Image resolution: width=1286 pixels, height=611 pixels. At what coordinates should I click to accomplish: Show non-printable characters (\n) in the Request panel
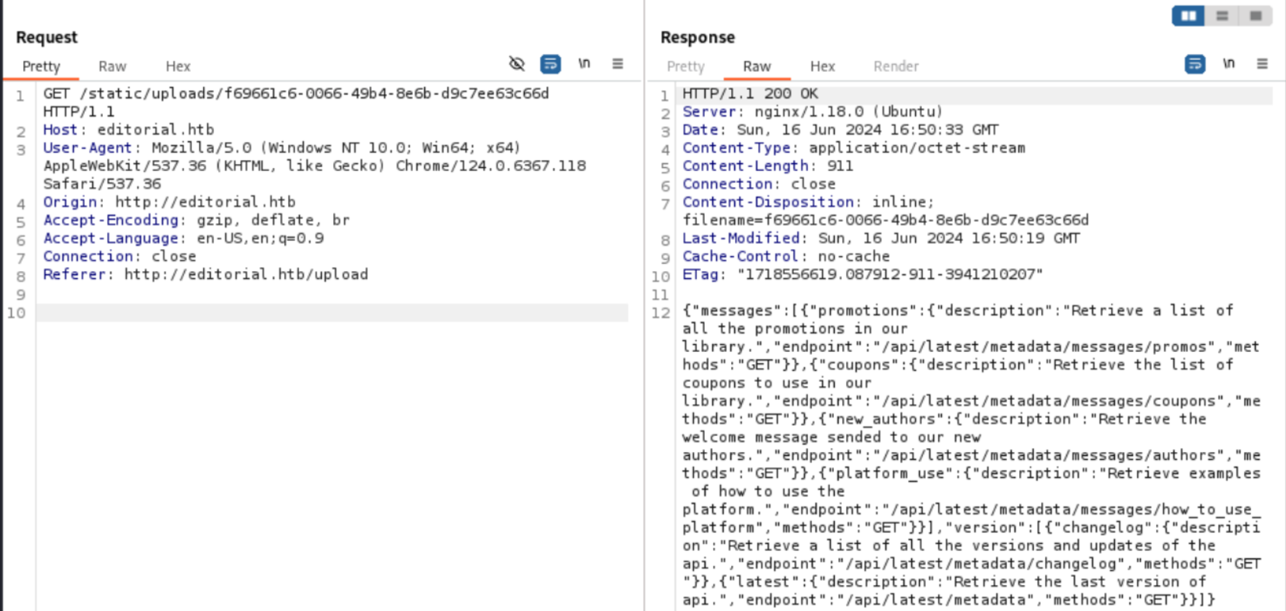tap(584, 64)
